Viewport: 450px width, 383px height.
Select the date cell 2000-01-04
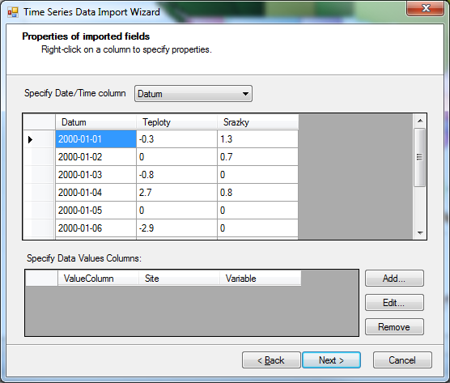(96, 193)
